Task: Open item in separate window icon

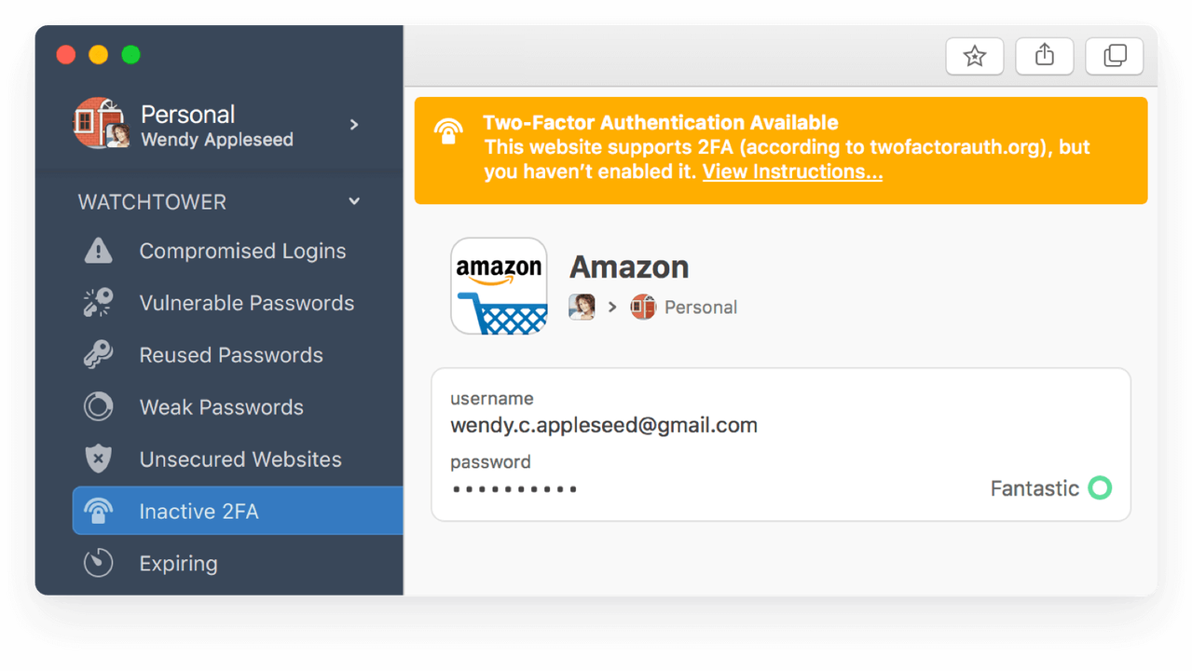Action: click(1115, 56)
